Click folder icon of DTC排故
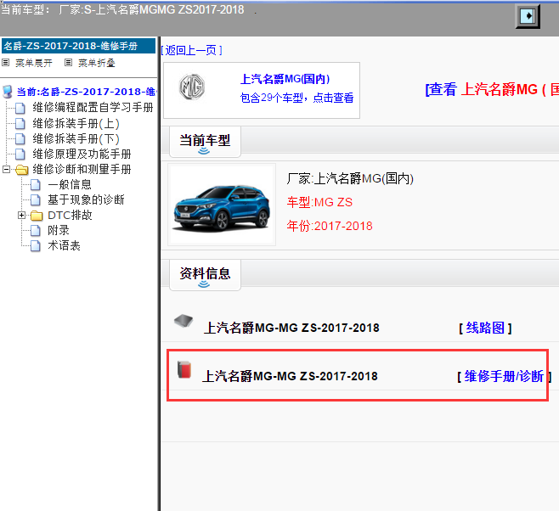Screen dimensions: 559x511 (x=37, y=216)
